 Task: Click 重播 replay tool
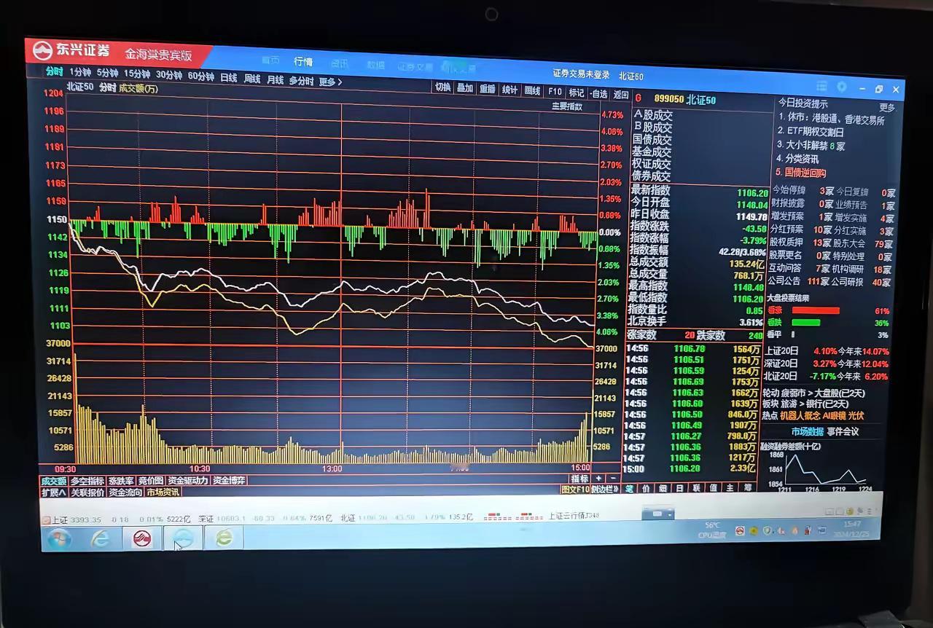coord(488,89)
